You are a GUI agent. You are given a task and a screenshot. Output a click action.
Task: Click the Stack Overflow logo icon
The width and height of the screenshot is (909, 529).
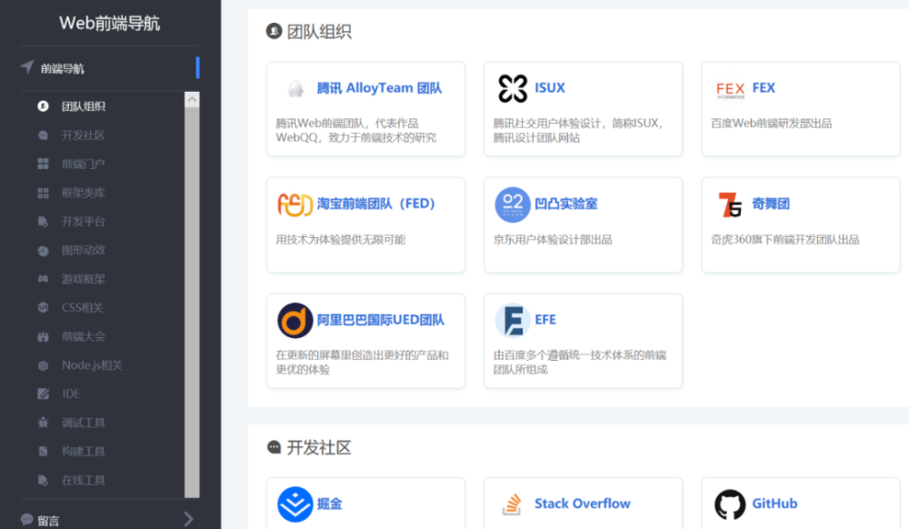click(x=512, y=504)
